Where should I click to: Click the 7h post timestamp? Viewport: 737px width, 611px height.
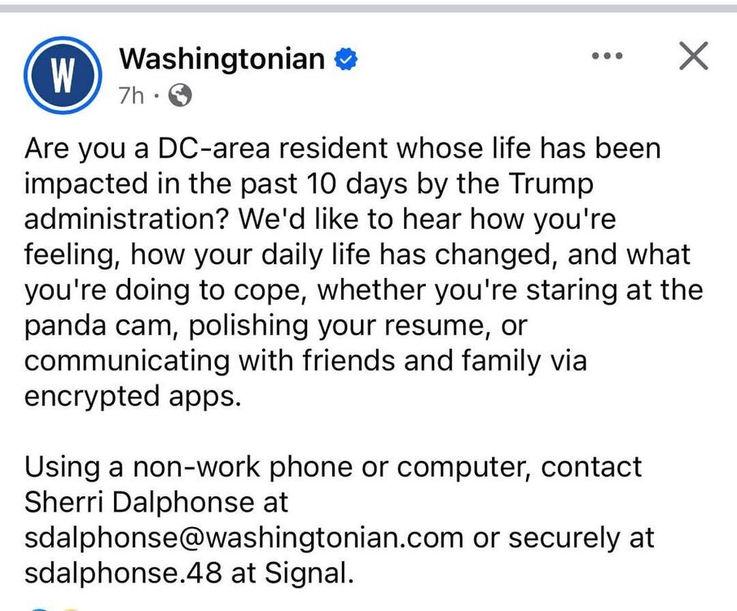click(131, 97)
